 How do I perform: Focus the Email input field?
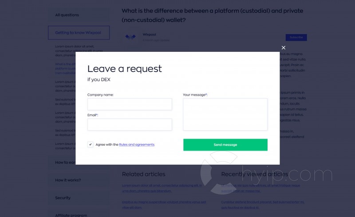pos(130,124)
